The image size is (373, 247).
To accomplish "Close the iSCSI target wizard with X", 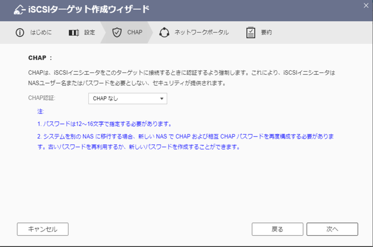I will [x=366, y=5].
